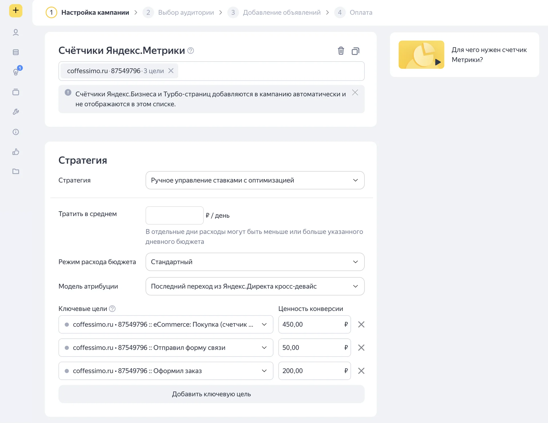Delete the Metrika counters block with trash icon
Viewport: 548px width, 423px height.
coord(341,51)
